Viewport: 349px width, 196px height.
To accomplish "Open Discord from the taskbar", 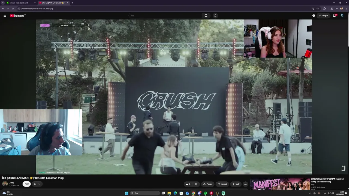I will click(199, 193).
